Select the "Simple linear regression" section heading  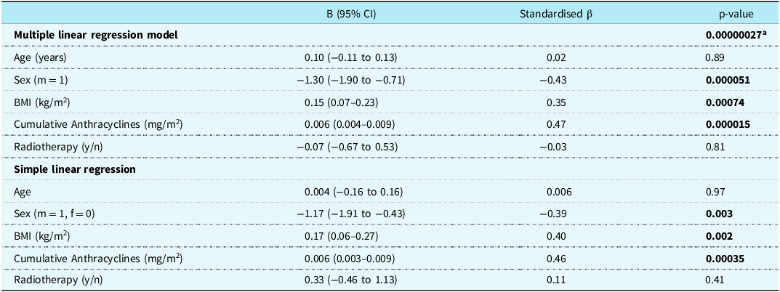[x=69, y=169]
